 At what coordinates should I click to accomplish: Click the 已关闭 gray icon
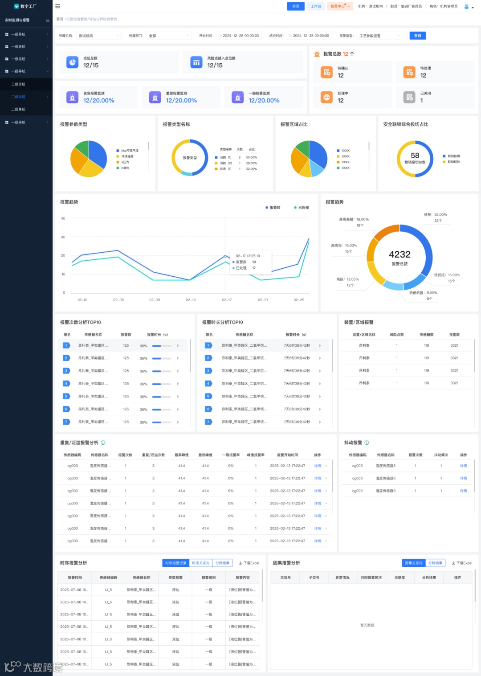[409, 97]
